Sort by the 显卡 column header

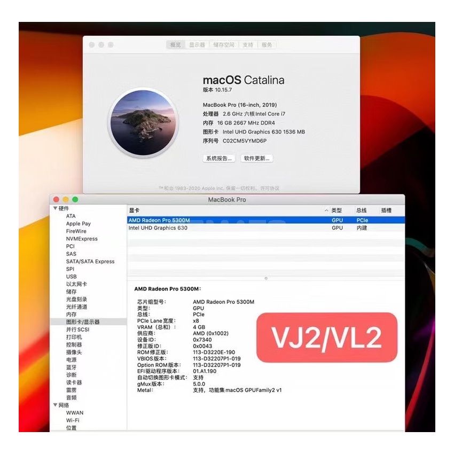(x=134, y=210)
